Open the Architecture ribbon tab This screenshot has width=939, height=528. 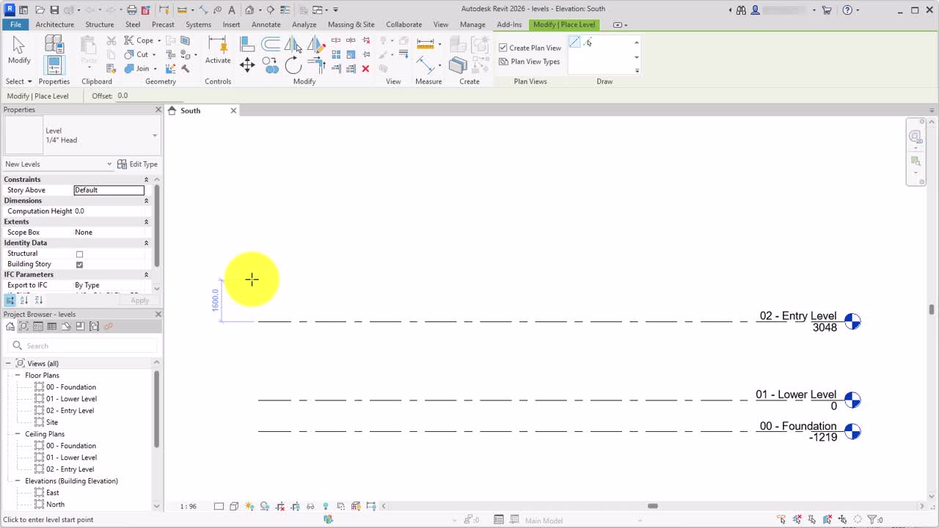tap(55, 24)
